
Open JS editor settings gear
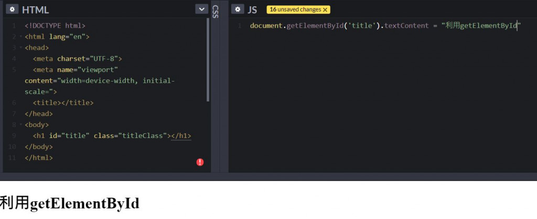coord(238,9)
